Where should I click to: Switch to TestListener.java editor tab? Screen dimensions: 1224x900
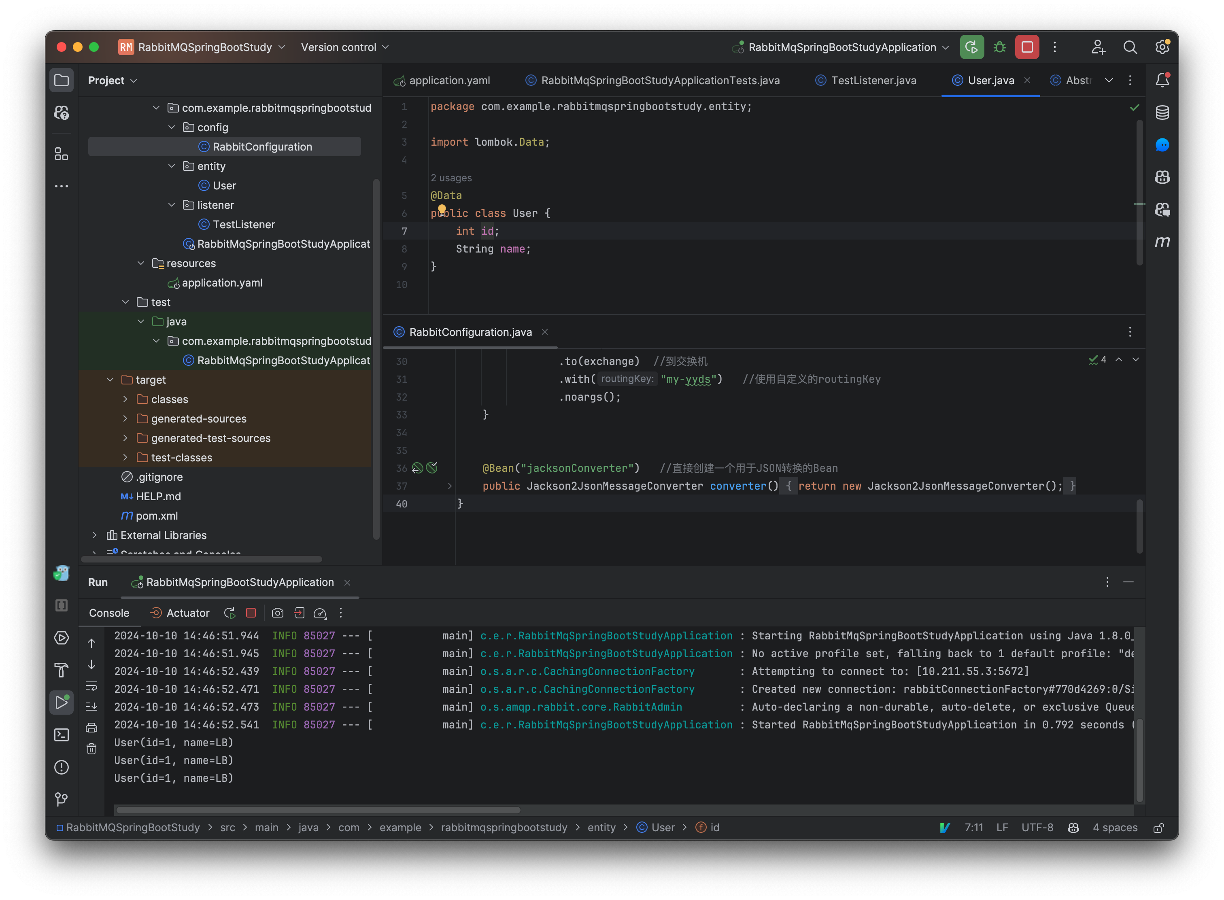[873, 81]
